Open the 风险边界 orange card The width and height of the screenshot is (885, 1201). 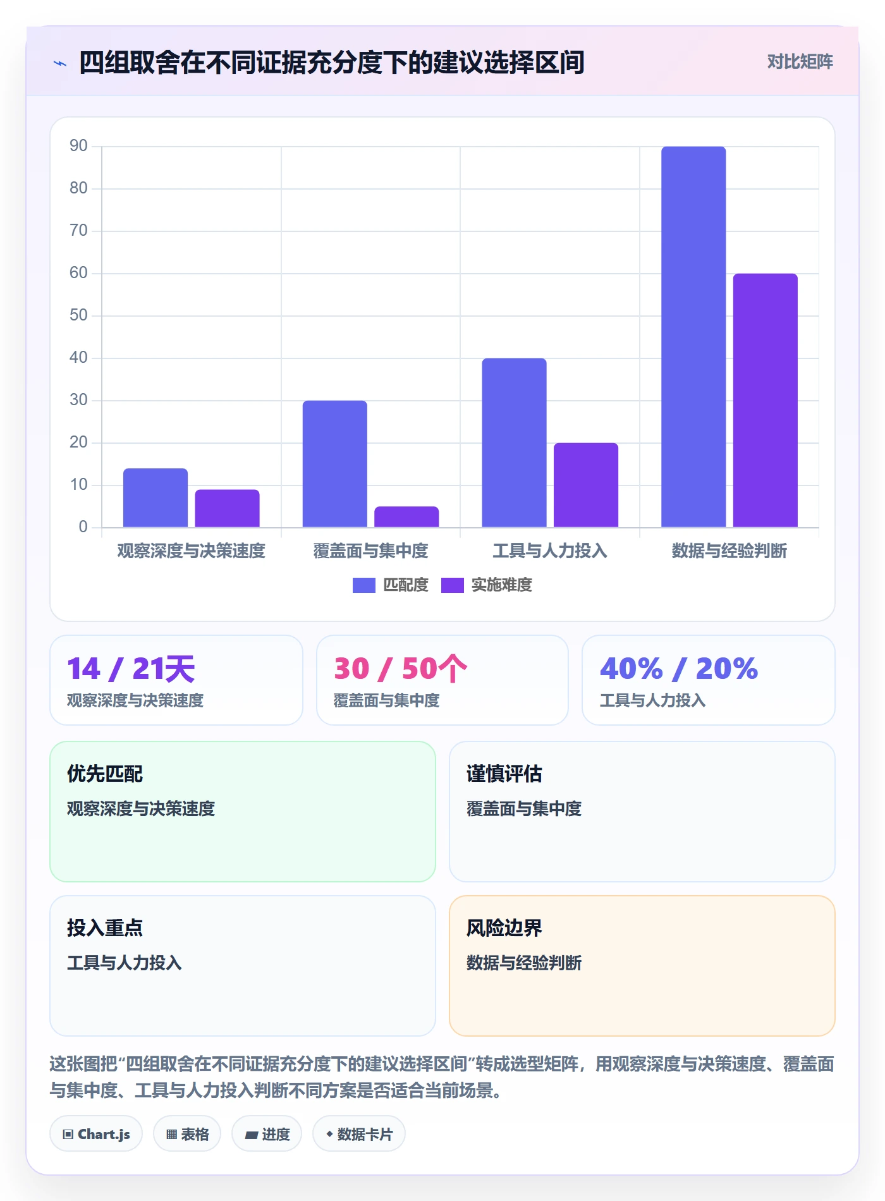point(642,966)
